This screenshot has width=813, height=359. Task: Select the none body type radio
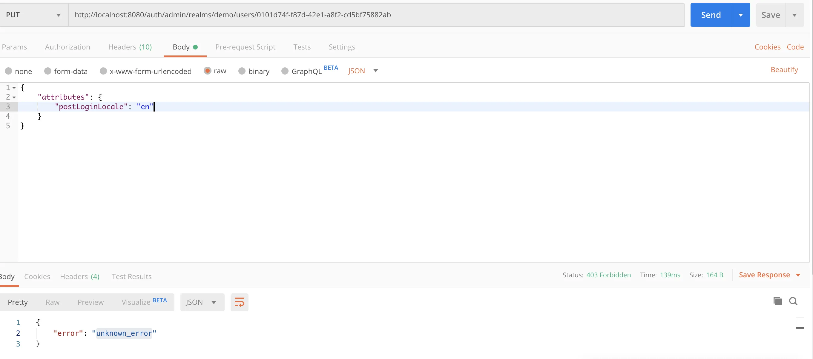click(x=9, y=71)
